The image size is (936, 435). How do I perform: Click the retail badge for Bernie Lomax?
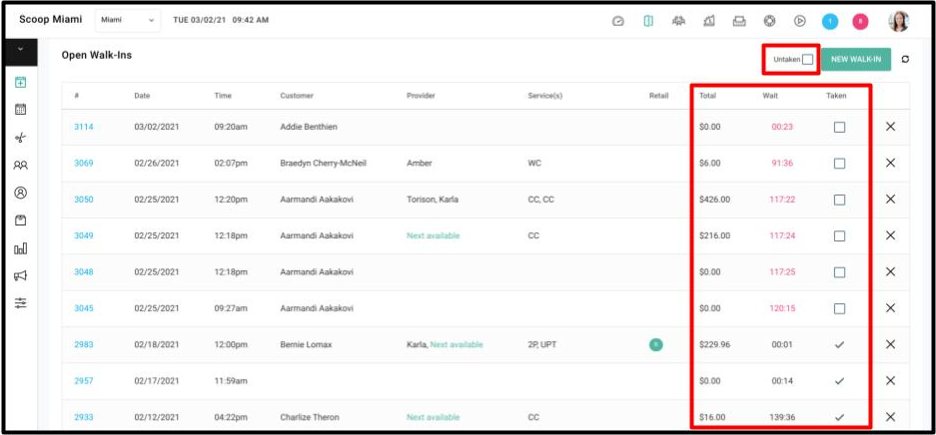click(x=656, y=344)
